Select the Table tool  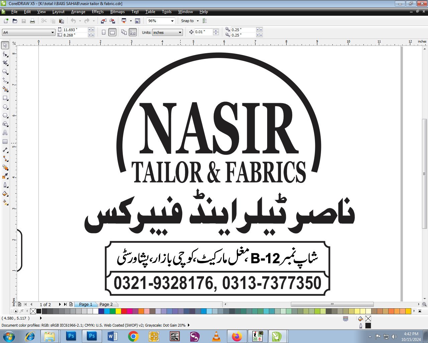[5, 142]
